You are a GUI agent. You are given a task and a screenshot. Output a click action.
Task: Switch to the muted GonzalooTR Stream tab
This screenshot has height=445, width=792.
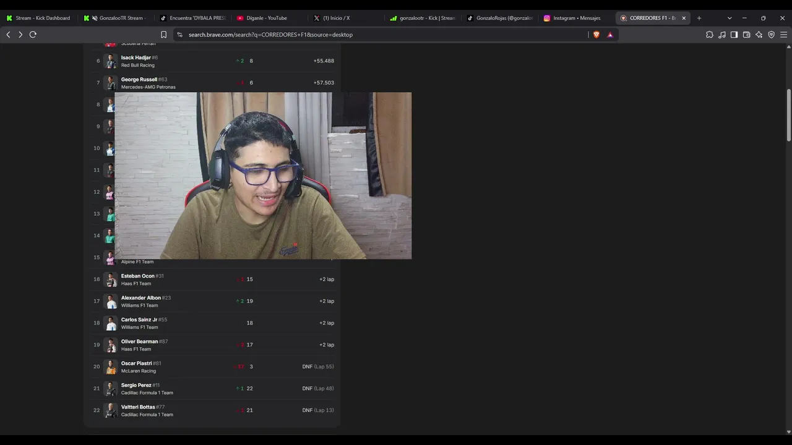pyautogui.click(x=116, y=18)
